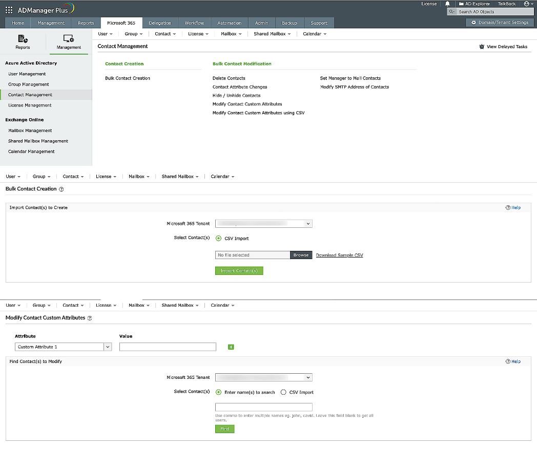This screenshot has height=449, width=537.
Task: Select User Management in the sidebar
Action: (x=27, y=74)
